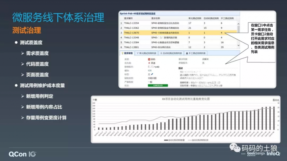Select row THALC-13801
This screenshot has height=161, width=287.
(178, 47)
